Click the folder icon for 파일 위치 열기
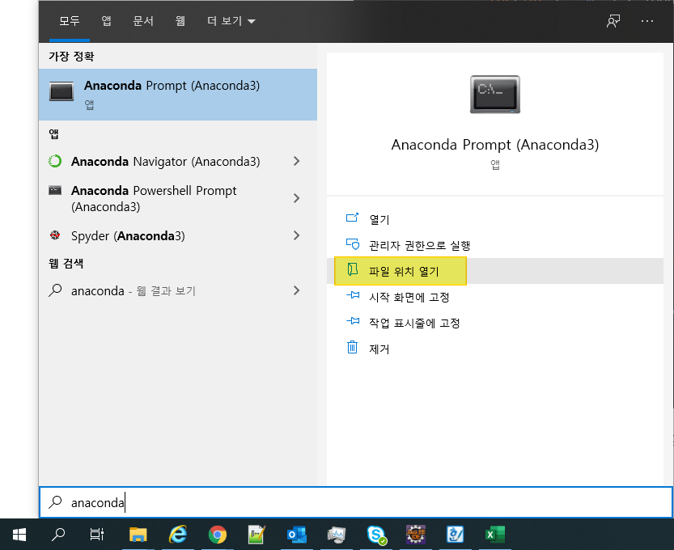Viewport: 674px width, 550px height. 353,269
